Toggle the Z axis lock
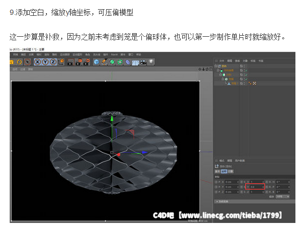Screen dimensions: 299x225 coord(53,62)
